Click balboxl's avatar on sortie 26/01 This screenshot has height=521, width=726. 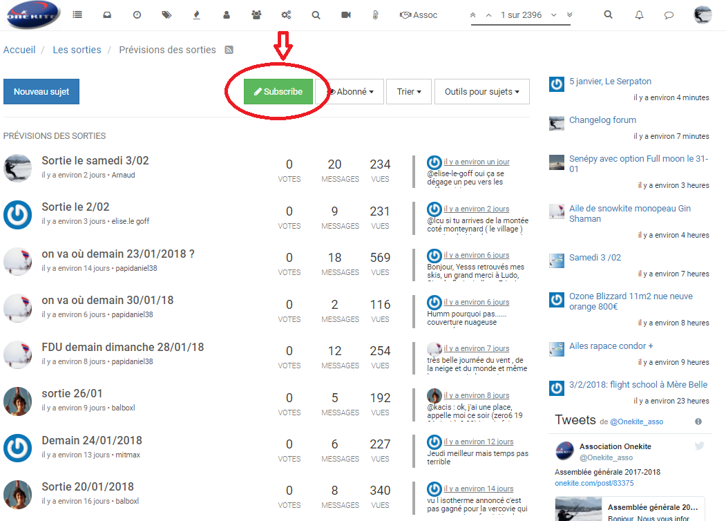[x=17, y=401]
